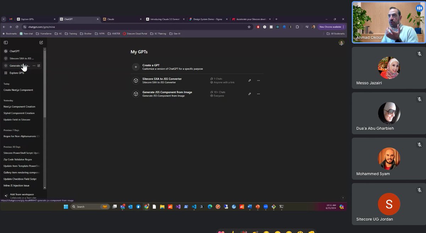Image resolution: width=426 pixels, height=233 pixels.
Task: Click Ahmad Okour speaking indicator icon
Action: click(419, 8)
